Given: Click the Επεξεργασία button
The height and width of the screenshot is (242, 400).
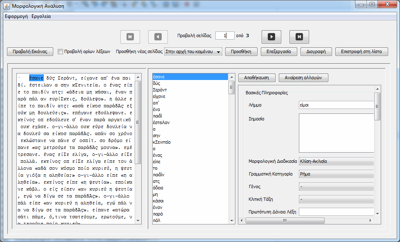Looking at the screenshot, I should [x=279, y=51].
